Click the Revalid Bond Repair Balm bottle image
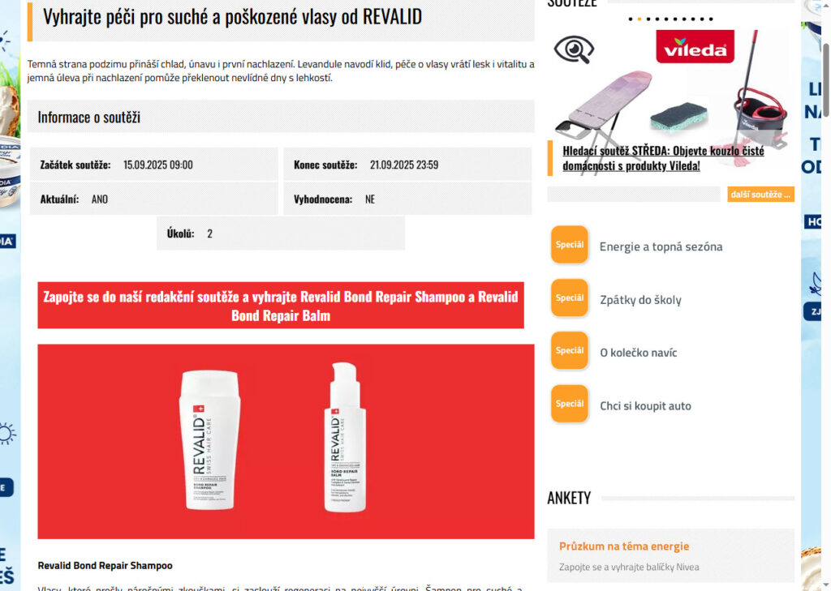Viewport: 831px width, 591px height. [x=344, y=438]
